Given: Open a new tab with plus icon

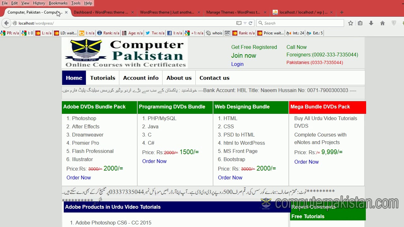Looking at the screenshot, I should point(342,12).
